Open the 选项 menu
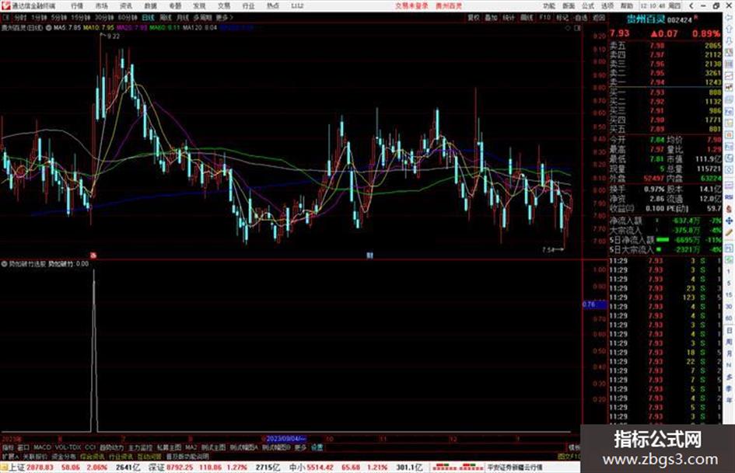Viewport: 735px width, 473px height. [x=607, y=5]
